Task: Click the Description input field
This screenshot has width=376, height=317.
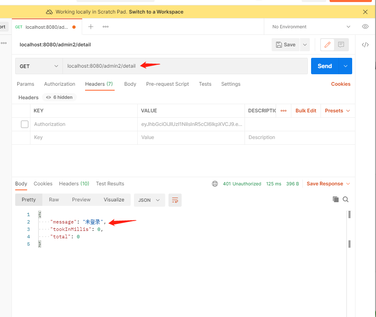Action: [x=300, y=137]
